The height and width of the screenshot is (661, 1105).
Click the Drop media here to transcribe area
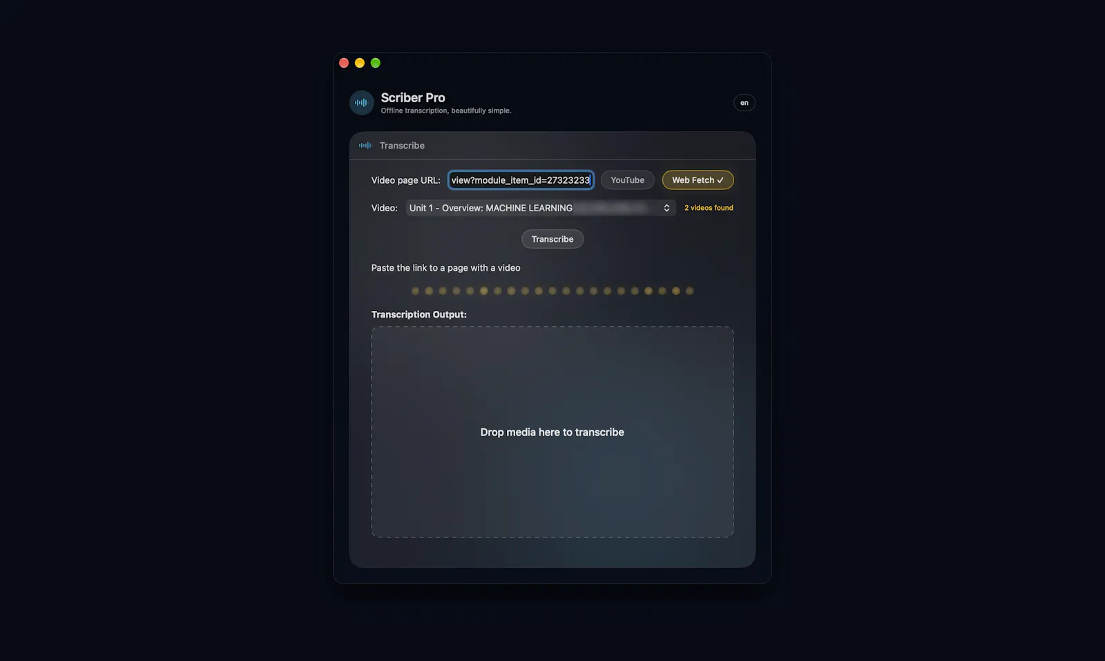click(552, 432)
